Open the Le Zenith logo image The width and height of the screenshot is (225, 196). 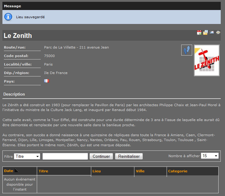click(x=207, y=60)
